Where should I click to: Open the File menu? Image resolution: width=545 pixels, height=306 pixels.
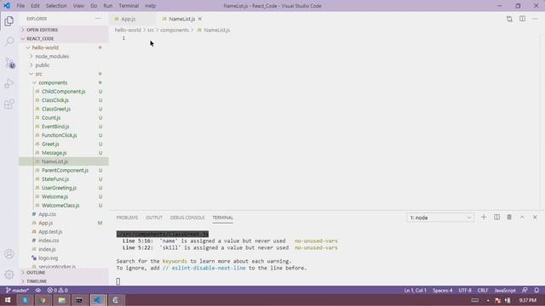pyautogui.click(x=20, y=6)
